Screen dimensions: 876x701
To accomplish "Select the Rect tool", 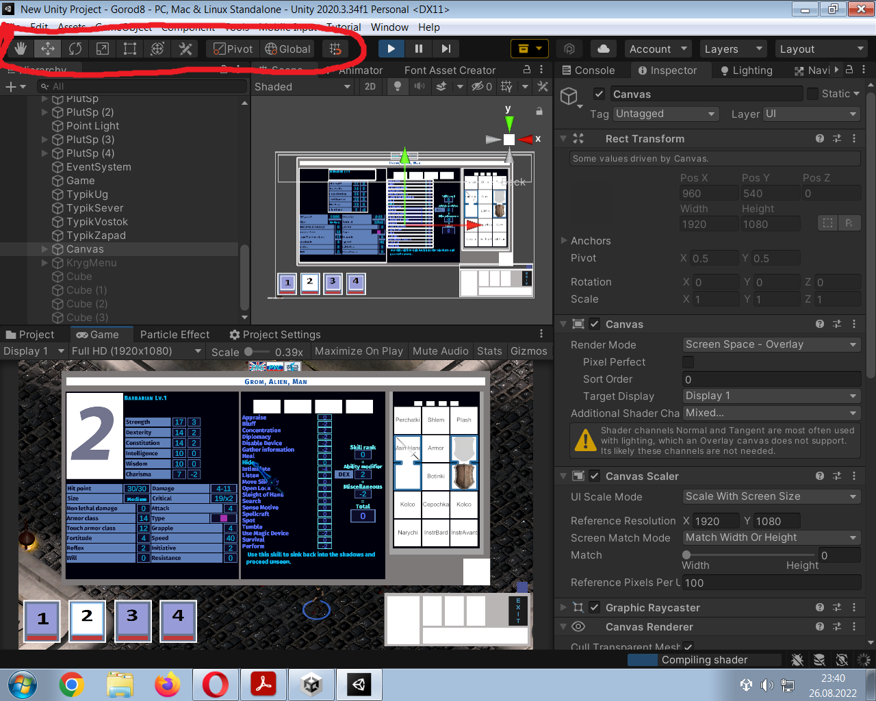I will tap(130, 49).
